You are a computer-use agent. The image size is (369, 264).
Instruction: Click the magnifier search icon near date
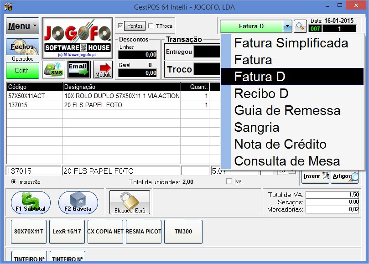300,26
